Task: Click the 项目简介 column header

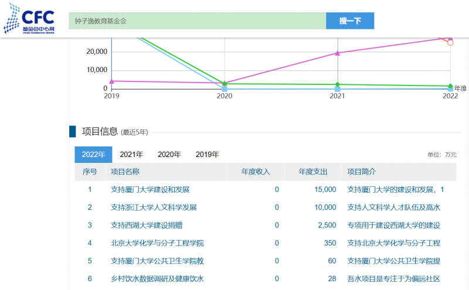Action: pos(361,172)
